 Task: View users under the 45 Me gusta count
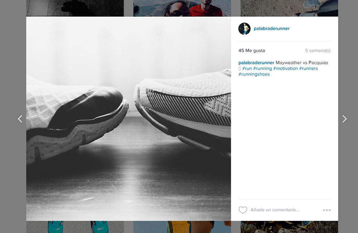point(252,50)
